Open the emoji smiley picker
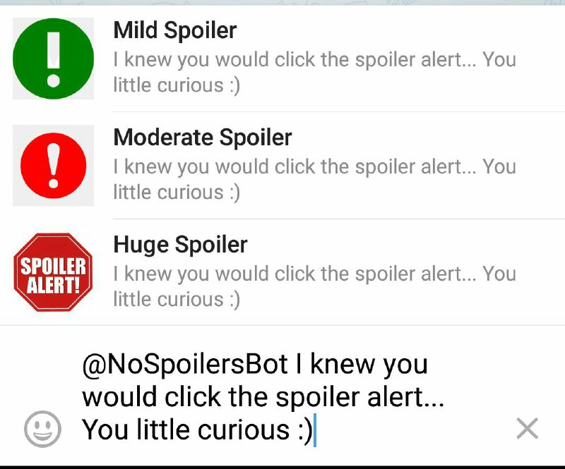The height and width of the screenshot is (469, 565). click(42, 429)
